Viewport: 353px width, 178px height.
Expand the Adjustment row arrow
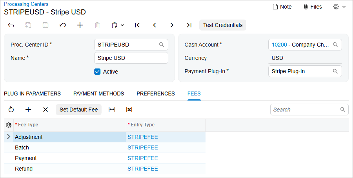tap(9, 137)
